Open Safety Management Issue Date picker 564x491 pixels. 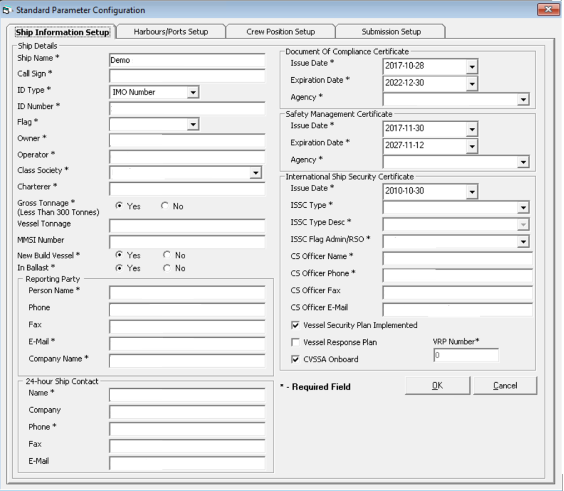tap(472, 129)
